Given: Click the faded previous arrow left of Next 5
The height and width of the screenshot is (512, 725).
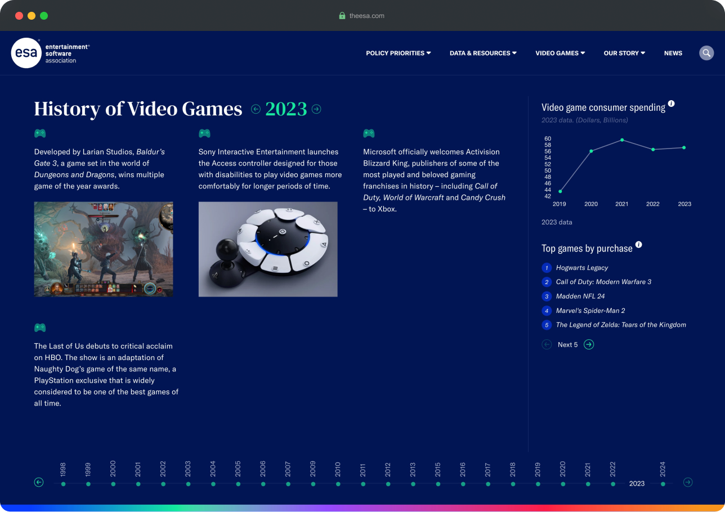Looking at the screenshot, I should 547,344.
